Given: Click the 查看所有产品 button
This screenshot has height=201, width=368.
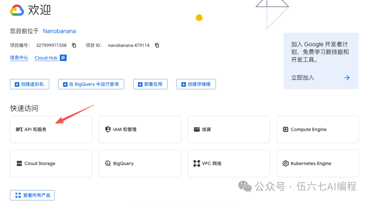Looking at the screenshot, I should tap(32, 195).
